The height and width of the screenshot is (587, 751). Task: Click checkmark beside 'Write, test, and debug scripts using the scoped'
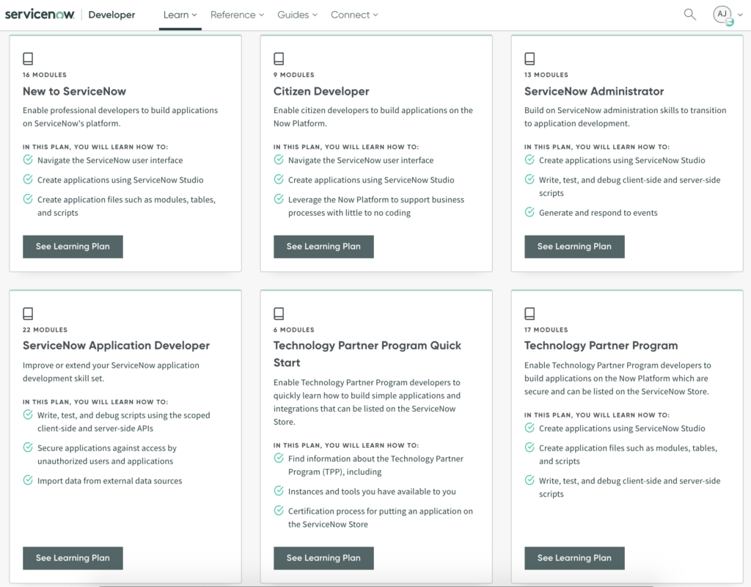(x=28, y=415)
